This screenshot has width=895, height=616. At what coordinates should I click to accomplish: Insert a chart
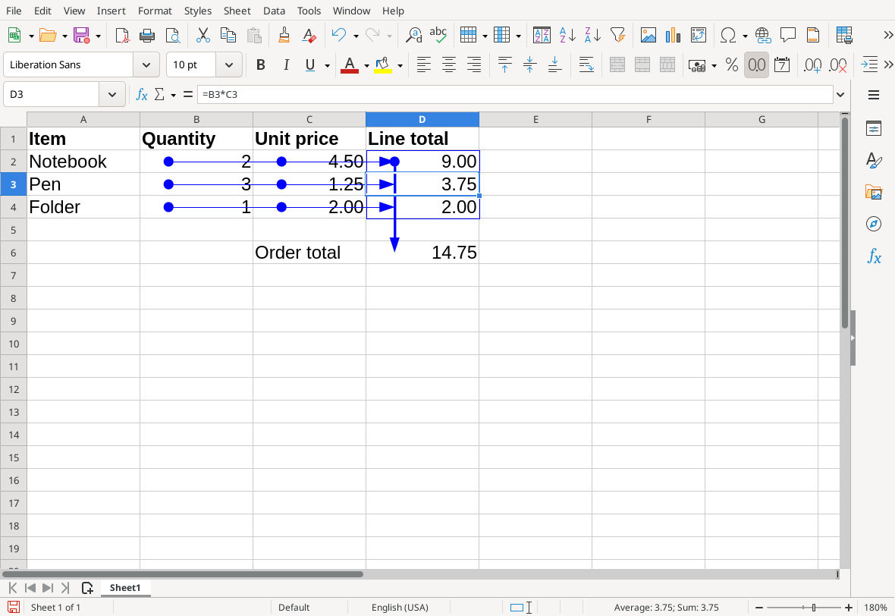(x=674, y=36)
